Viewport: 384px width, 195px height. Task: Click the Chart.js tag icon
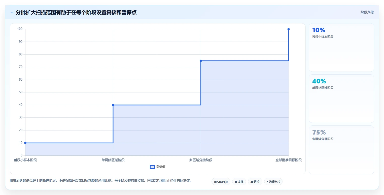tap(215, 182)
